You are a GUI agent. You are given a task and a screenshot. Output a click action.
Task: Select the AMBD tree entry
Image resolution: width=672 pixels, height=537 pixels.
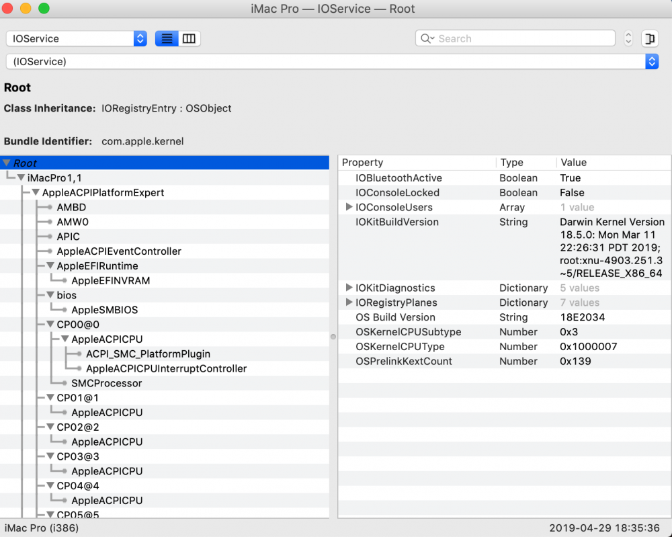(x=71, y=208)
